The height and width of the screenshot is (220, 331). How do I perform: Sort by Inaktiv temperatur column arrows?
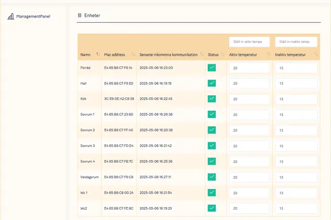coord(315,54)
